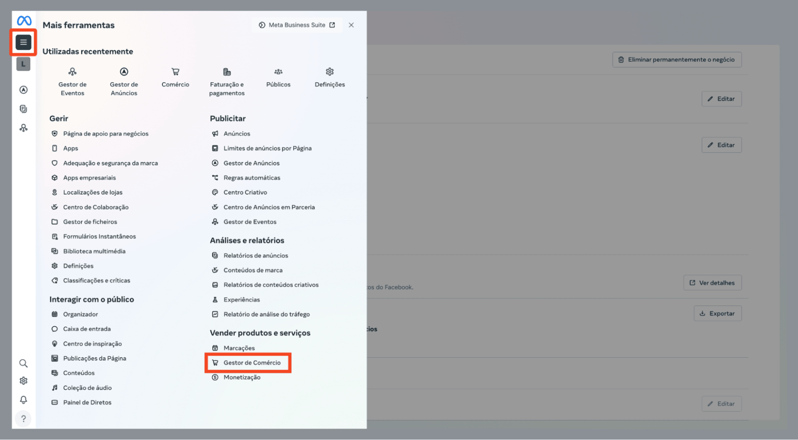This screenshot has width=798, height=440.
Task: Open Definições gear in recently used
Action: coord(330,77)
